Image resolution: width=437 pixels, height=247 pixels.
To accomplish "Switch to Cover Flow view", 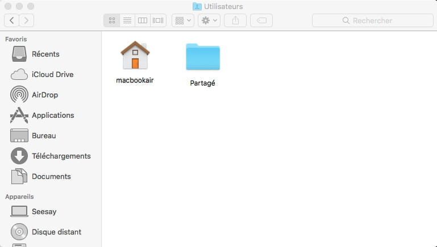I will (158, 20).
